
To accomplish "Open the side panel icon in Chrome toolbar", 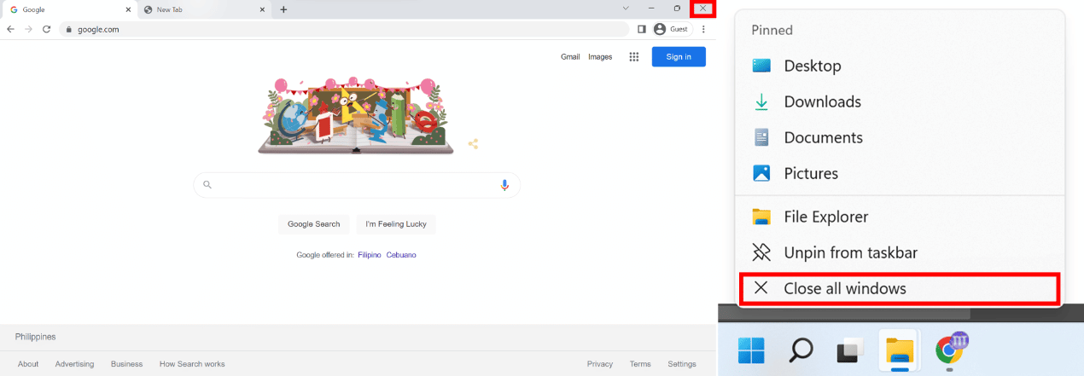I will [x=641, y=29].
